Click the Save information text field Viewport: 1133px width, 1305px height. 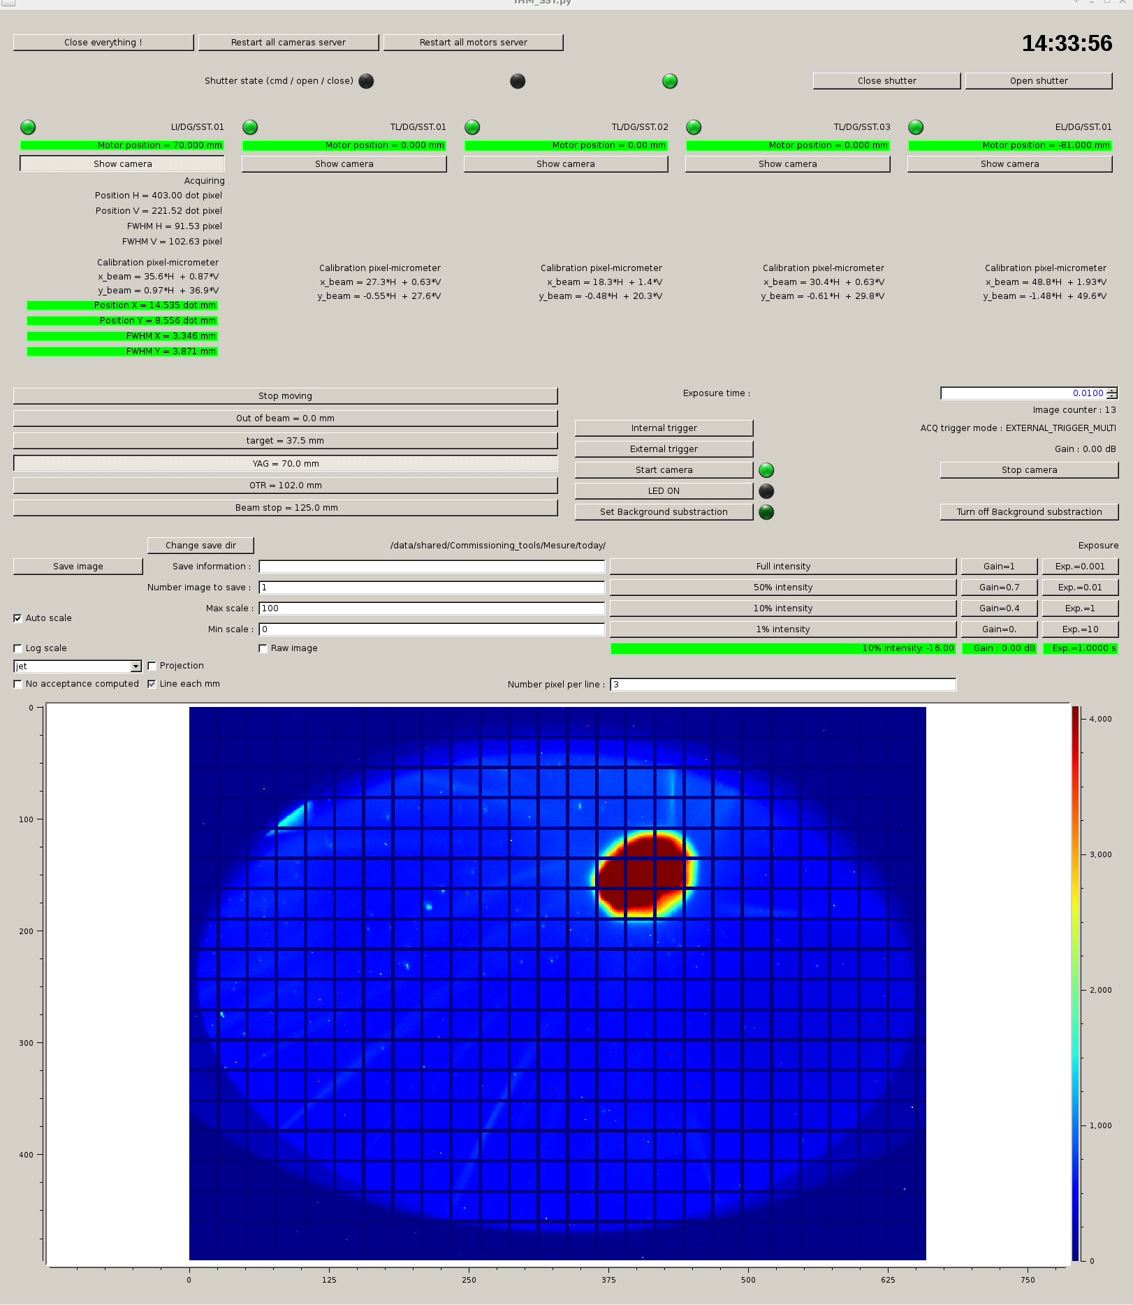[431, 567]
